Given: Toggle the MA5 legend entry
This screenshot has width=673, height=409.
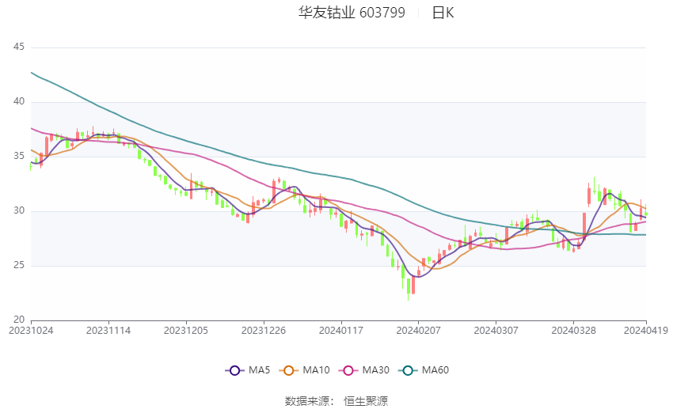Looking at the screenshot, I should [x=248, y=370].
